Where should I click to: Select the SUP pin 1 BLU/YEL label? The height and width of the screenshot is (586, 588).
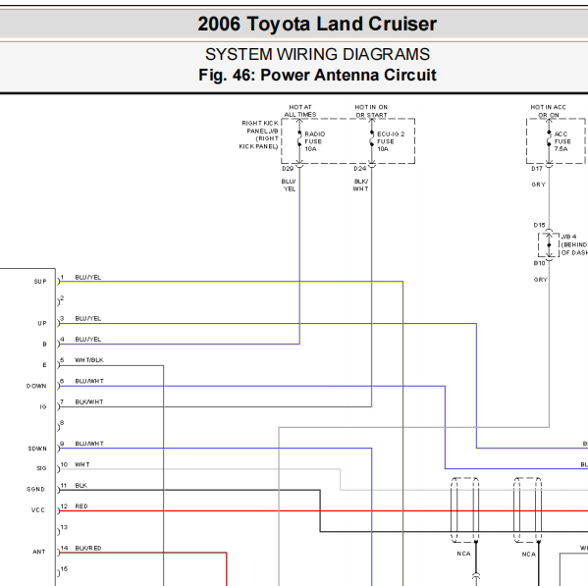coord(88,277)
